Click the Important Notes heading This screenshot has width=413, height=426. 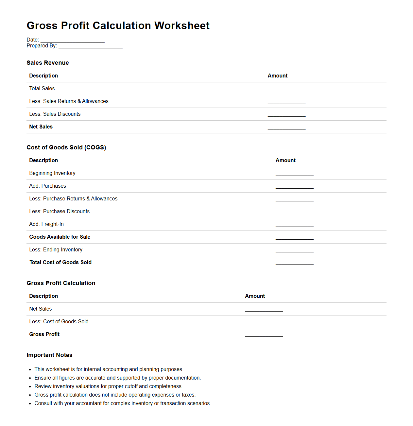[49, 355]
